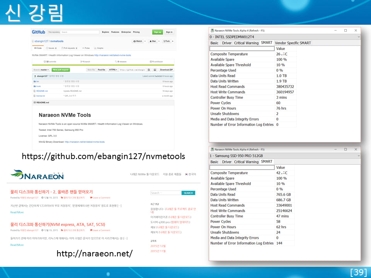This screenshot has height=278, width=371.
Task: Select the Code tab on GitHub
Action: pyautogui.click(x=38, y=48)
